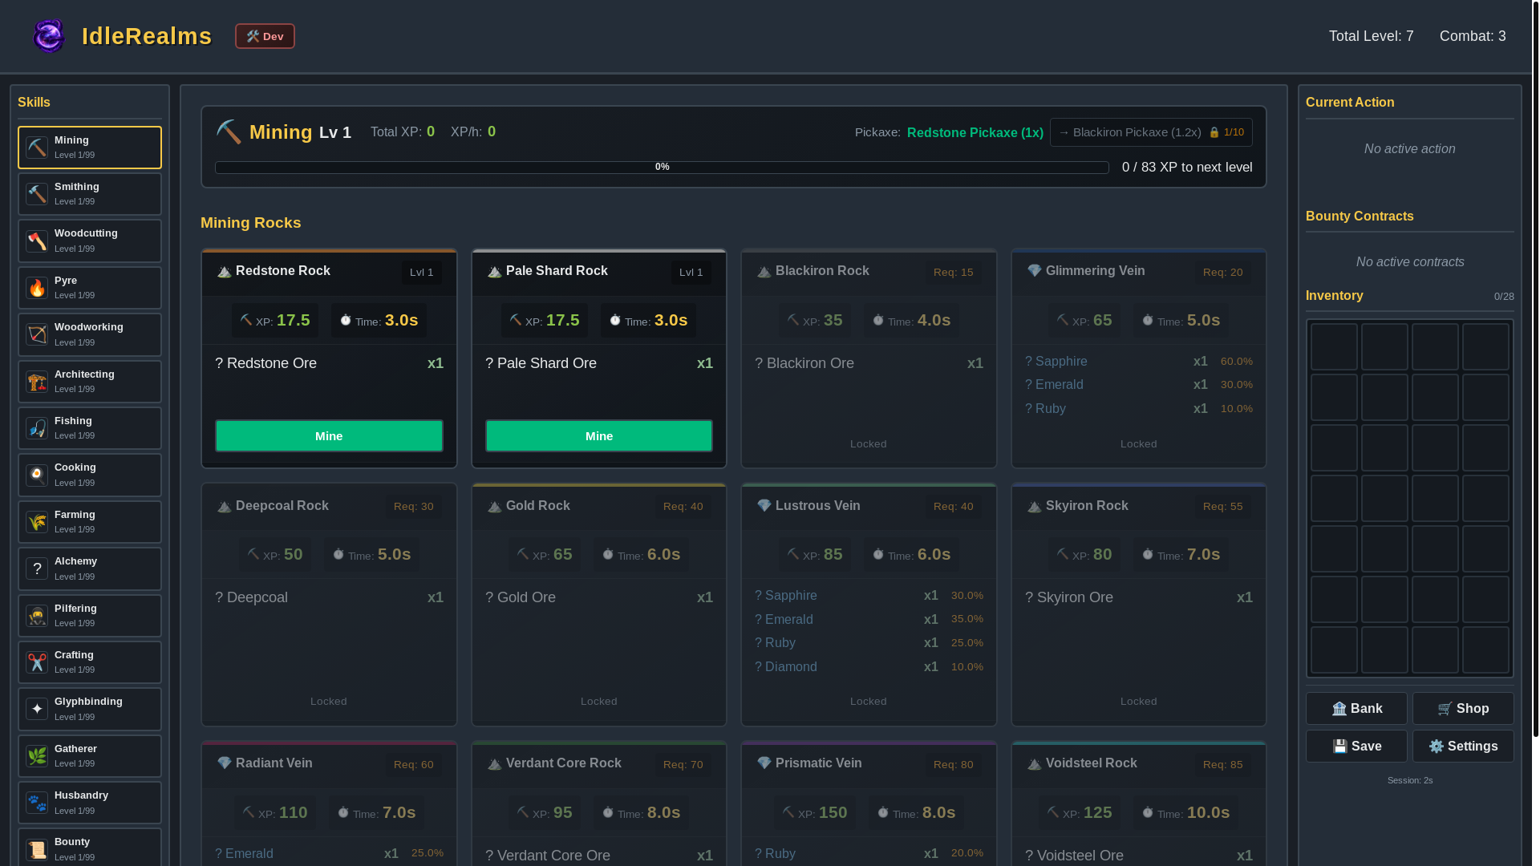The height and width of the screenshot is (866, 1540).
Task: Open the Smithing skill tab
Action: point(90,194)
